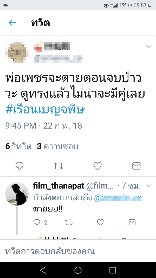Viewport: 156px width, 278px height.
Task: Like film_thanapat's reply
Action: click(100, 222)
